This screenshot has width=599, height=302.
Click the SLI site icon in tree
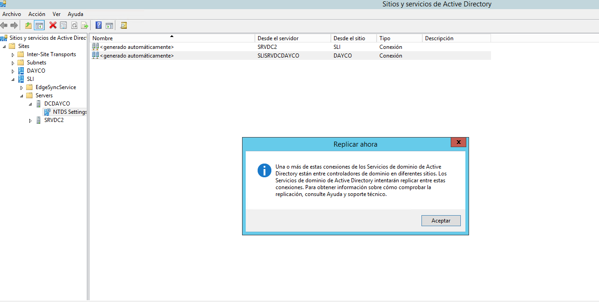click(x=21, y=79)
